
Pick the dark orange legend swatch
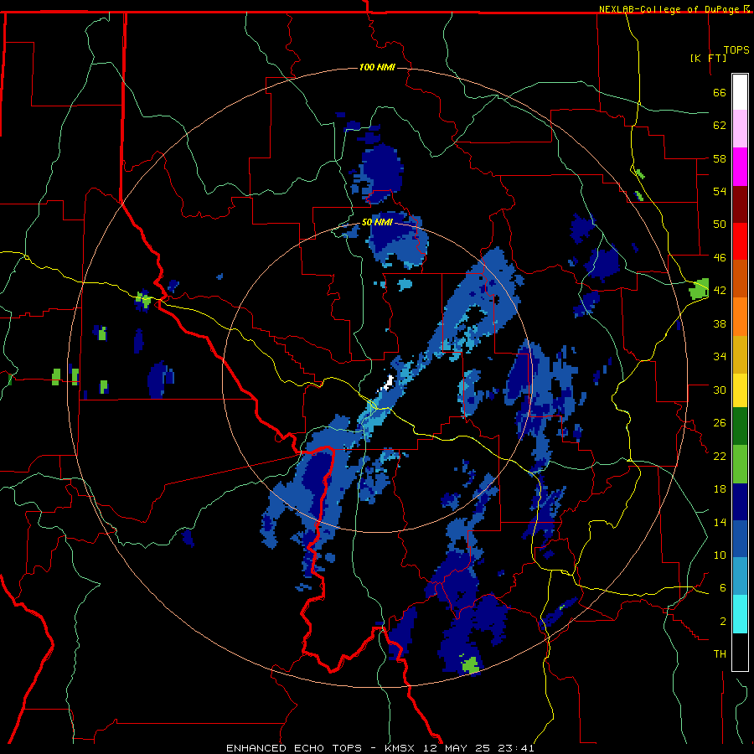[x=740, y=279]
